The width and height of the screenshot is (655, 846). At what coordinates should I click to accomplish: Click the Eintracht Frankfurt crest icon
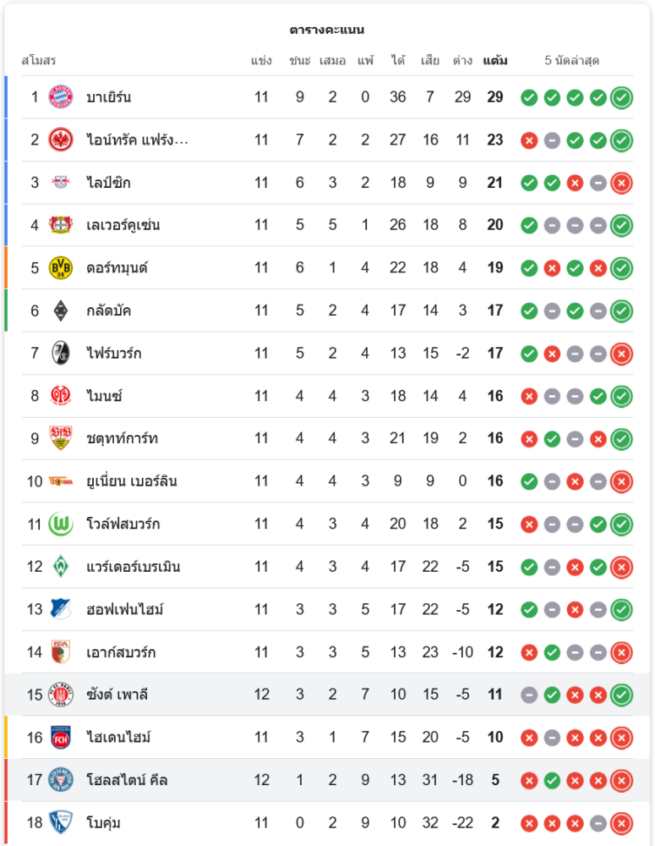(x=61, y=140)
